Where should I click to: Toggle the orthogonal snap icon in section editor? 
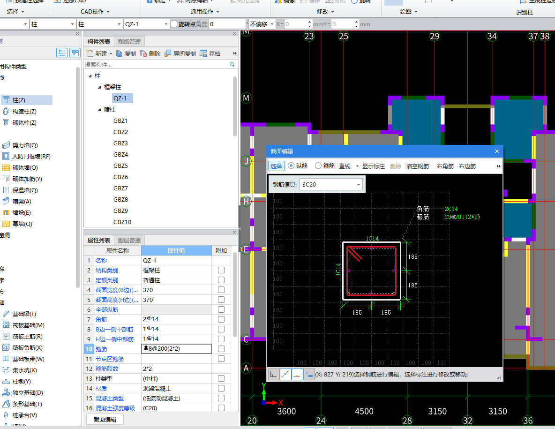pyautogui.click(x=274, y=374)
